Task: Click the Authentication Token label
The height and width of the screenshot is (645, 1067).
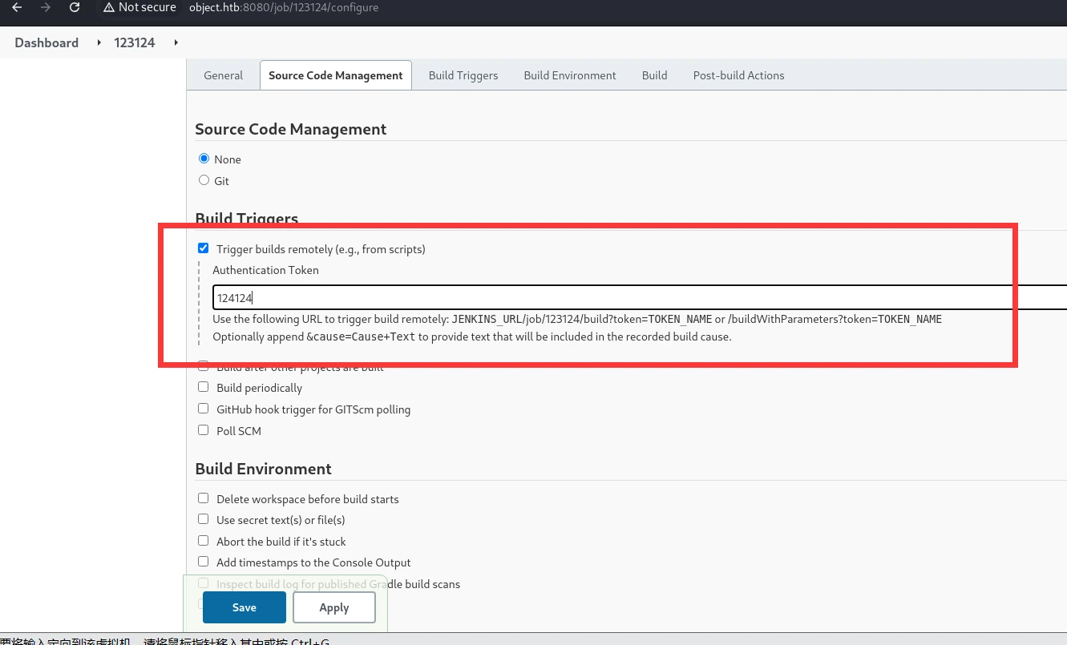Action: (x=265, y=270)
